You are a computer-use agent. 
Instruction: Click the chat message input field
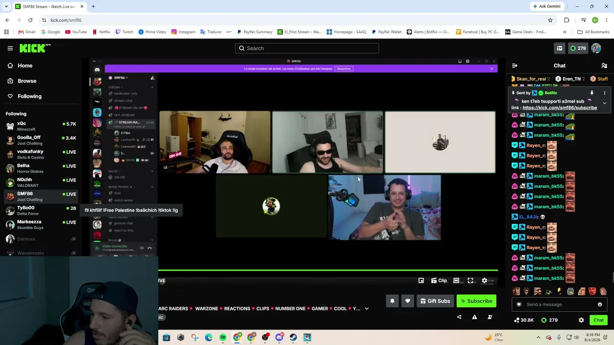(559, 304)
